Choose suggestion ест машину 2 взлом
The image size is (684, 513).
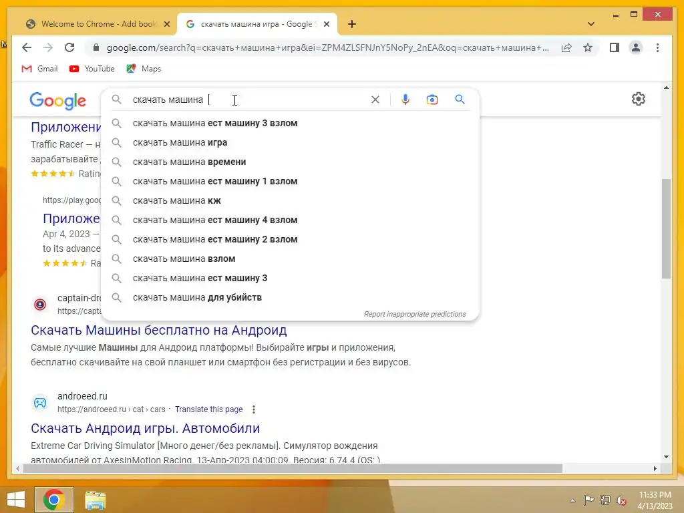tap(290, 239)
